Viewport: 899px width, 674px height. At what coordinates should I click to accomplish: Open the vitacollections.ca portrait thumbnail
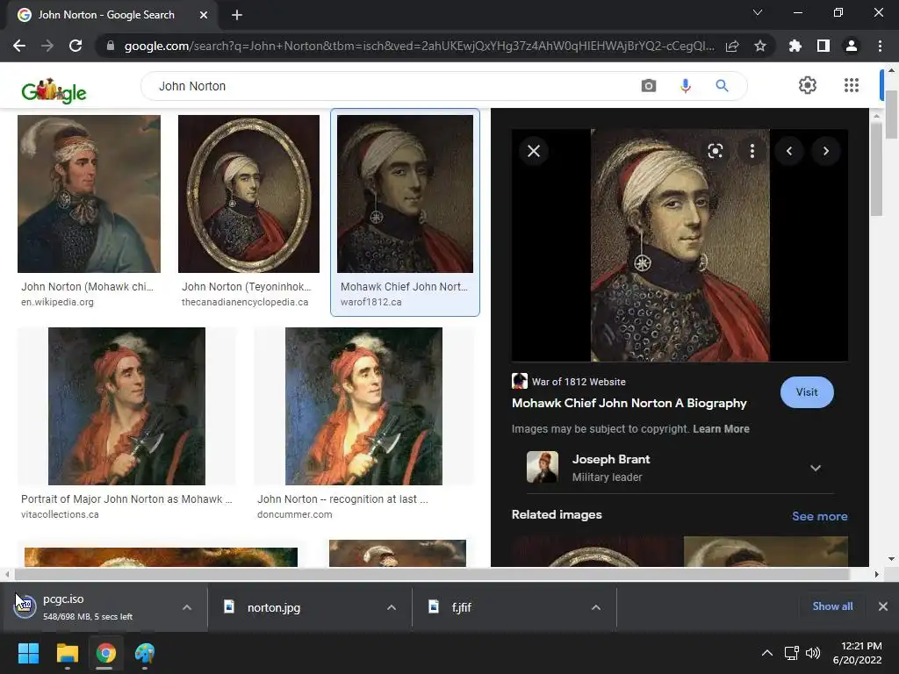coord(126,405)
